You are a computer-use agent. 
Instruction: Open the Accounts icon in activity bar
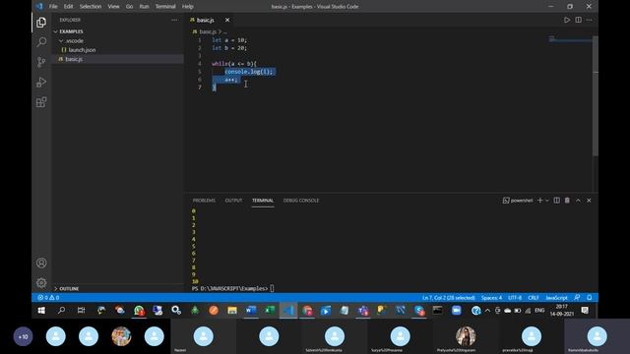[x=41, y=263]
